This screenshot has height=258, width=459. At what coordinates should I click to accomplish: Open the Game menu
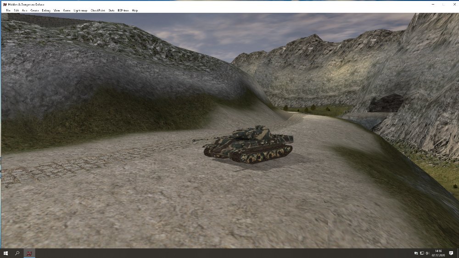pos(67,10)
